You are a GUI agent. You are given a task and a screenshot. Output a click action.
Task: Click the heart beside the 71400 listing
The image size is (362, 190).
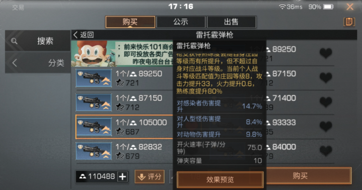point(326,102)
